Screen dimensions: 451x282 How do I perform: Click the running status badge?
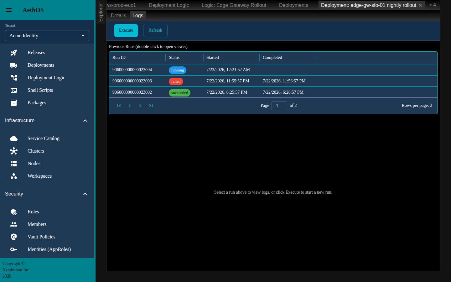pyautogui.click(x=178, y=70)
